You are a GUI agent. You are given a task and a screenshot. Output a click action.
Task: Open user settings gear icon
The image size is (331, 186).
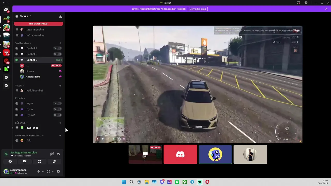pos(58,171)
